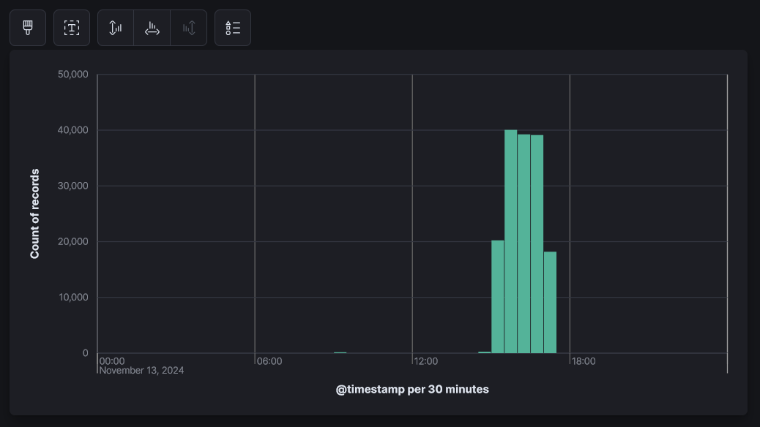Click '@timestamp per 30 minutes' axis title
Screen dimensions: 760x427
pos(412,389)
